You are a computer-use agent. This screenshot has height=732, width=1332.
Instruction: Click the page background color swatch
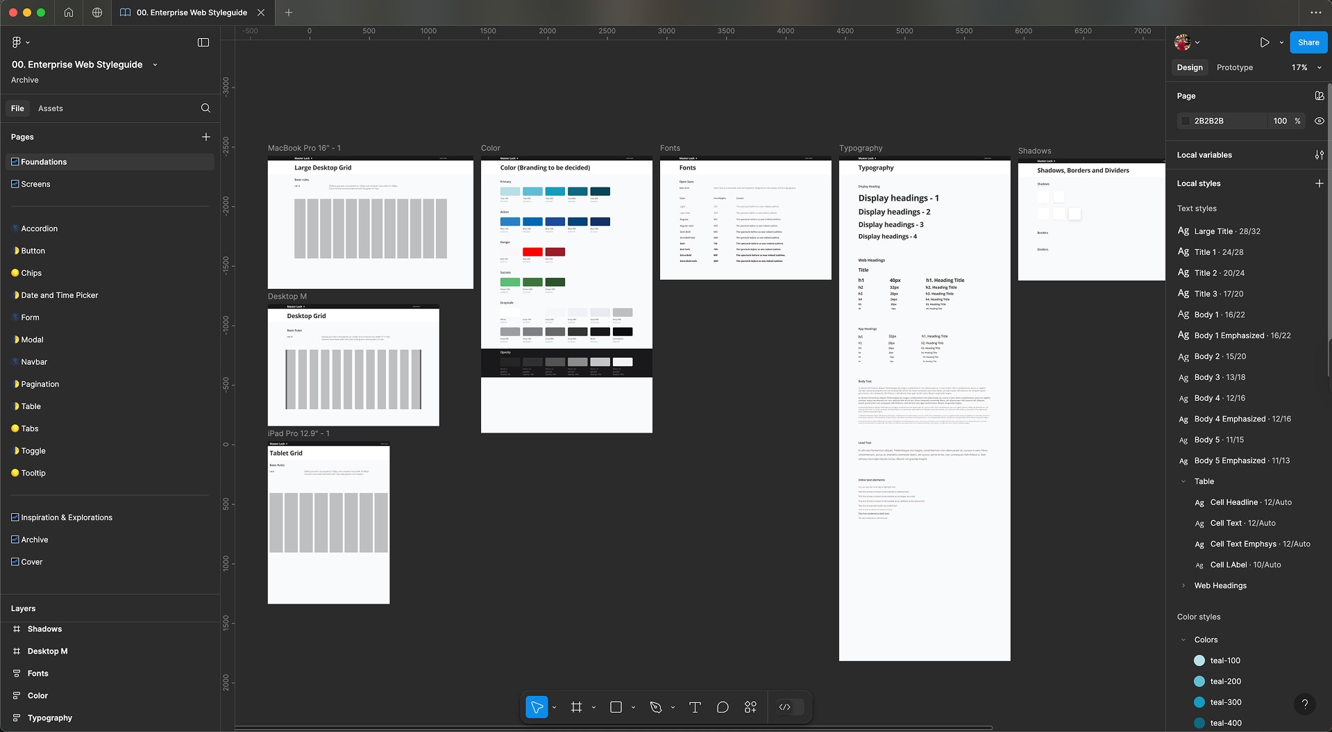coord(1186,121)
